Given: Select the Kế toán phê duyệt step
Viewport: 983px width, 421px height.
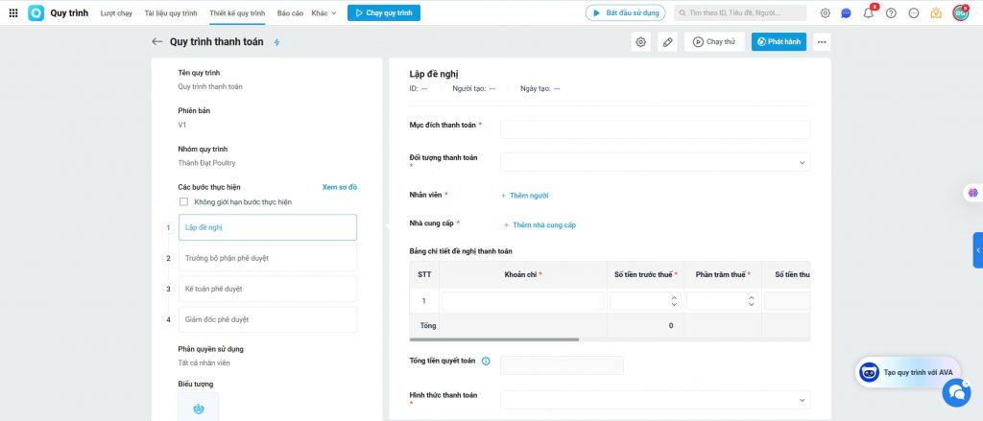Looking at the screenshot, I should (x=267, y=289).
